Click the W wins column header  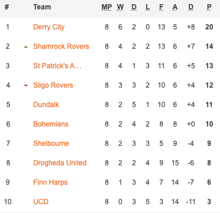(120, 7)
